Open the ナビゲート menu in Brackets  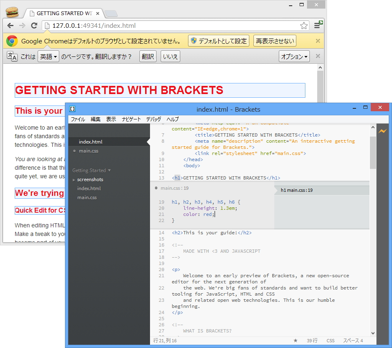click(131, 119)
